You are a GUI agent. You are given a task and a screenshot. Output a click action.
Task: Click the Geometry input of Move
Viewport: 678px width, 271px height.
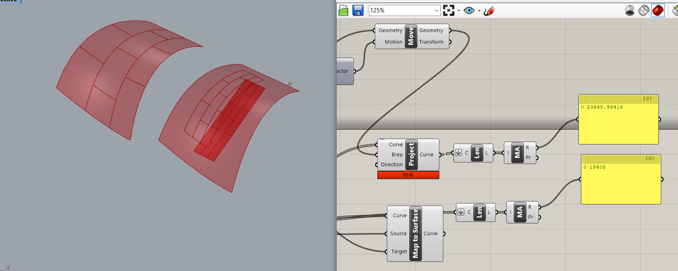[390, 30]
